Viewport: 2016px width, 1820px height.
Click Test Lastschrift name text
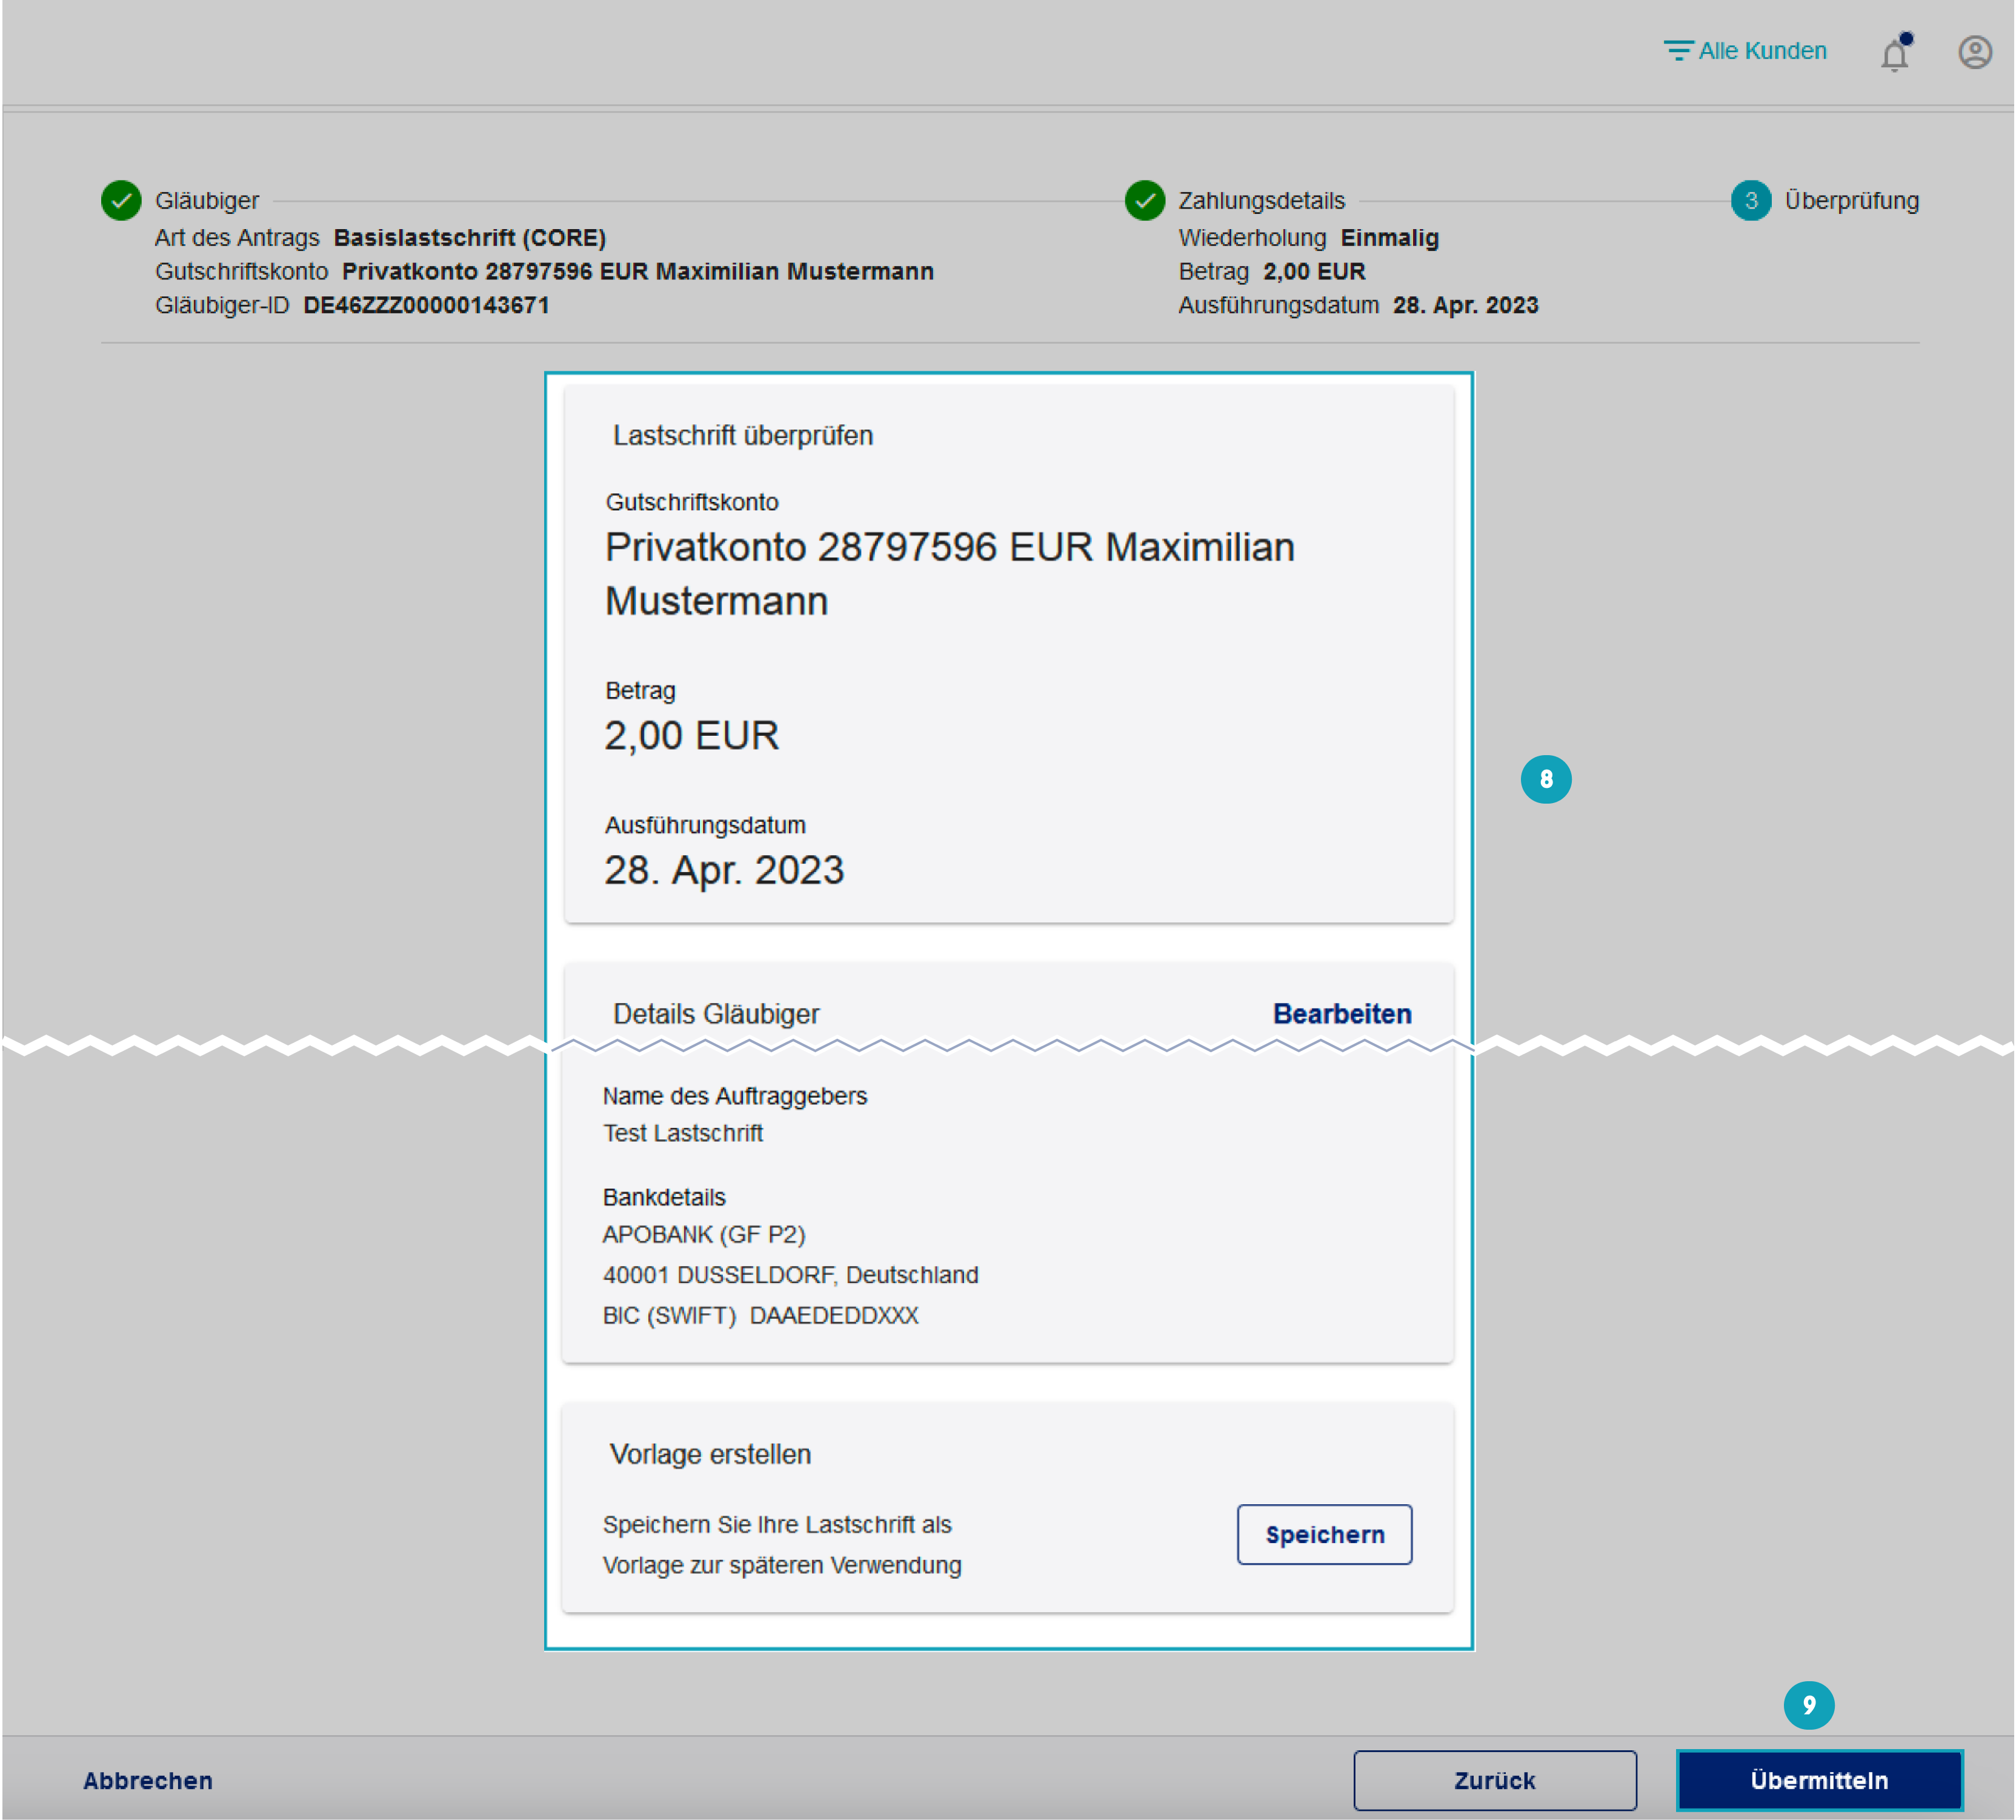point(683,1134)
